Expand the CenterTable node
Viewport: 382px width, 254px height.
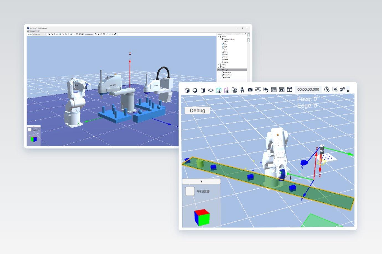click(221, 75)
